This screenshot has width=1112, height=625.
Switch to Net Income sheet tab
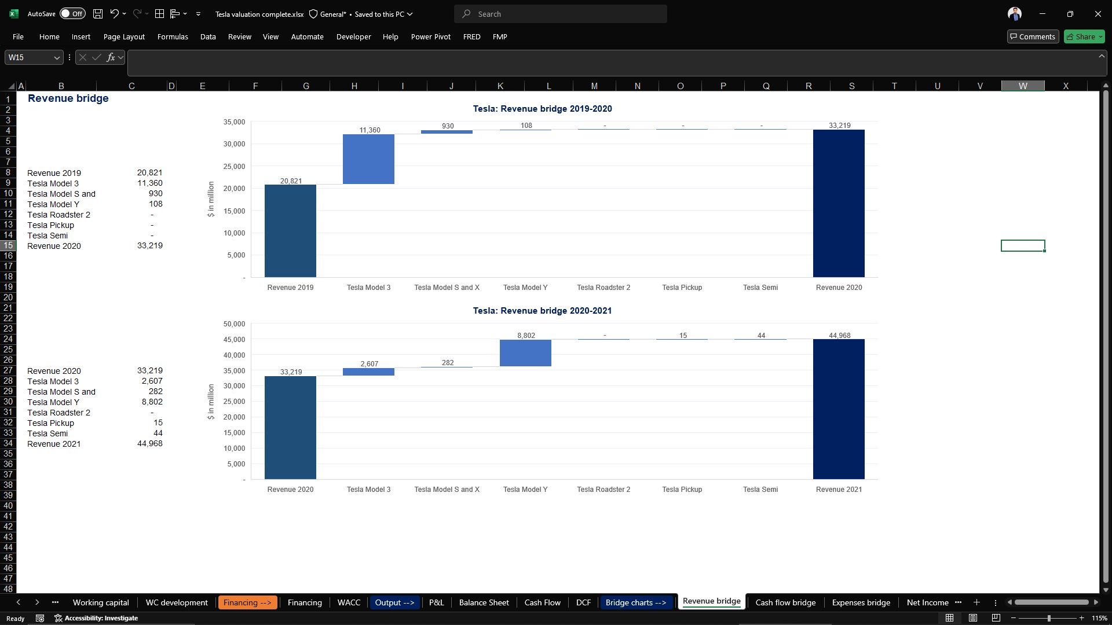click(x=927, y=602)
